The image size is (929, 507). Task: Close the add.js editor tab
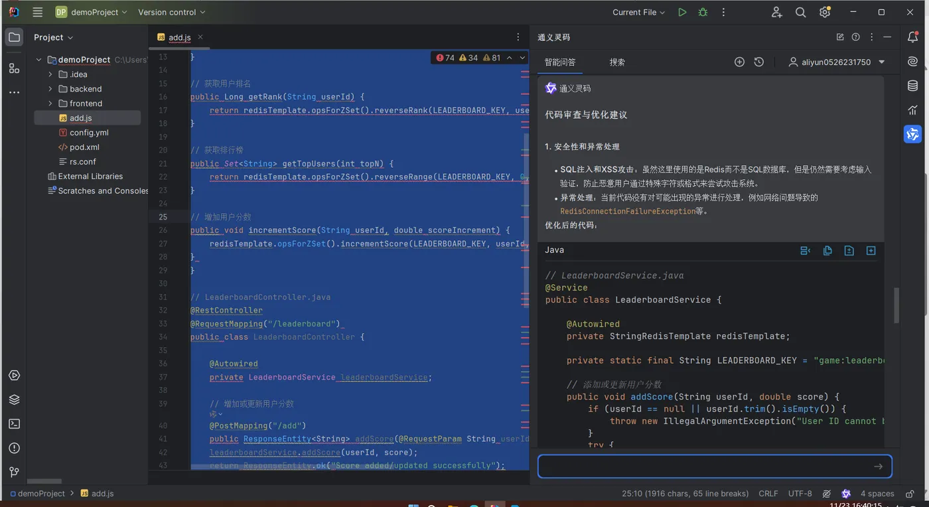coord(200,37)
